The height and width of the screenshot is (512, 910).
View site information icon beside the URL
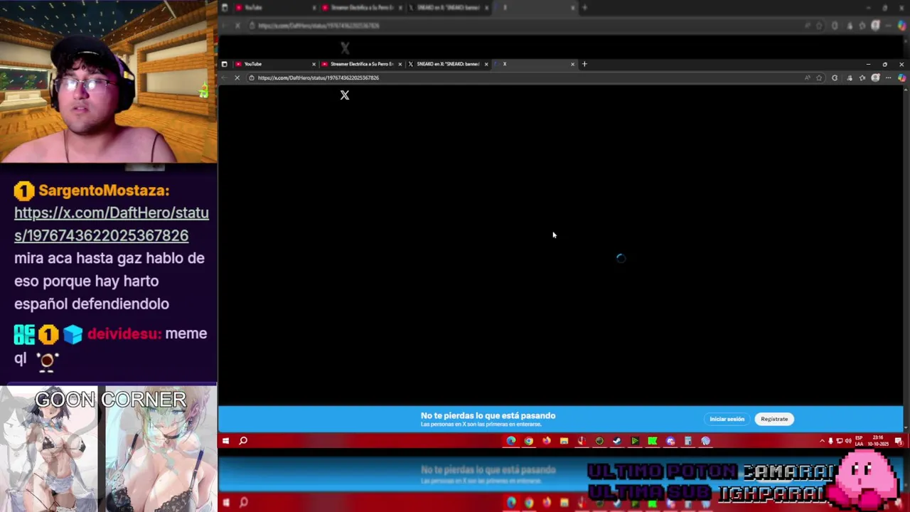251,78
